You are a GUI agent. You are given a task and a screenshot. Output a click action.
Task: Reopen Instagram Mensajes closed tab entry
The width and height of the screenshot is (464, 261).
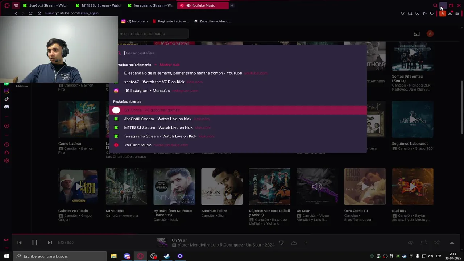[238, 91]
